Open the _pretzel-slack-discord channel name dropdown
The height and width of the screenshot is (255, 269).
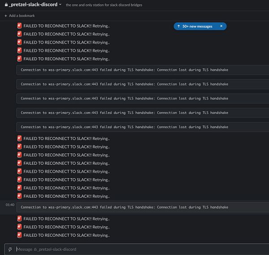33,4
